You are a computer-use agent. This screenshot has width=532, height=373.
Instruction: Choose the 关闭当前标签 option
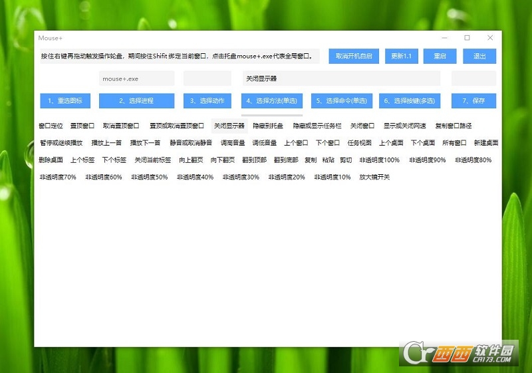pos(153,160)
